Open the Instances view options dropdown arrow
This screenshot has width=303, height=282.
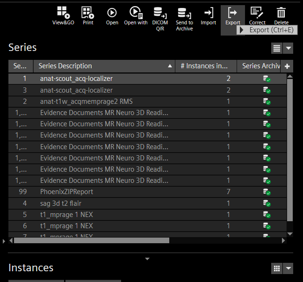[x=288, y=268]
